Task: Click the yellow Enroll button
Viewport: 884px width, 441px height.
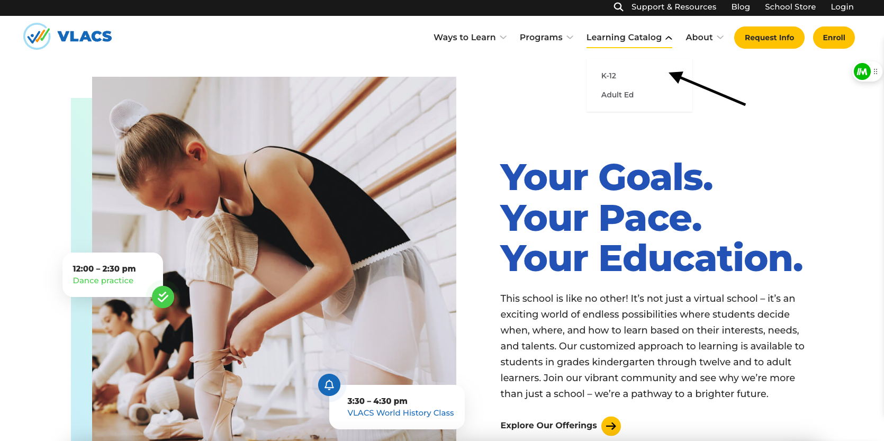Action: 834,38
